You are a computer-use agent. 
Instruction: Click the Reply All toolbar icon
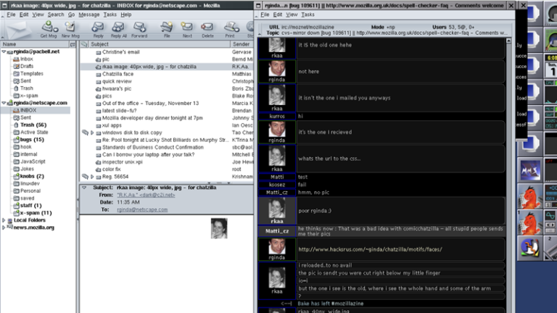click(118, 28)
